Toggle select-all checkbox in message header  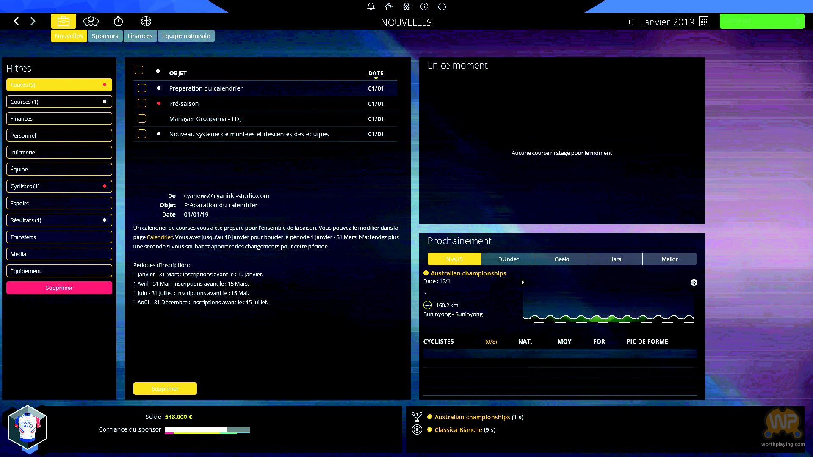[x=139, y=70]
